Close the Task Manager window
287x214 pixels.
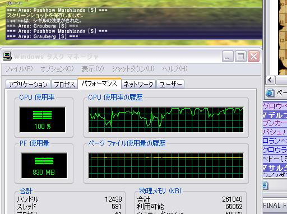253,56
